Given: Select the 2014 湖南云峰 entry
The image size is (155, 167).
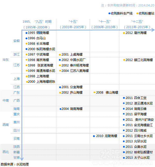Looking at the screenshot, I should tap(135, 109).
